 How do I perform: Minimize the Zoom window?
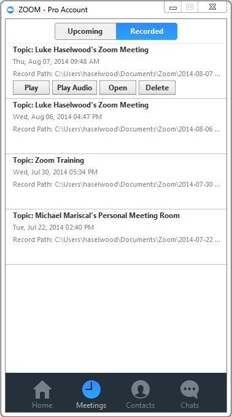(x=173, y=7)
